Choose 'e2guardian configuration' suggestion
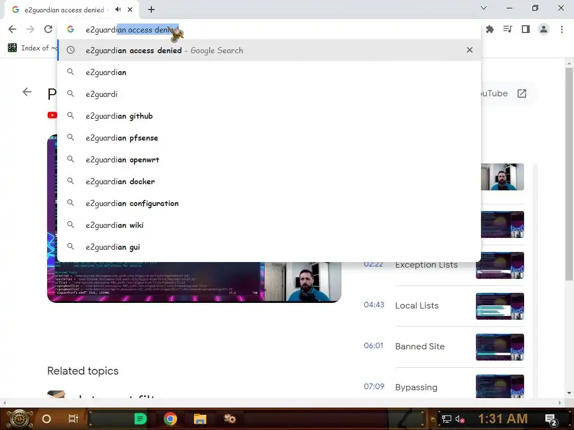 [269, 203]
